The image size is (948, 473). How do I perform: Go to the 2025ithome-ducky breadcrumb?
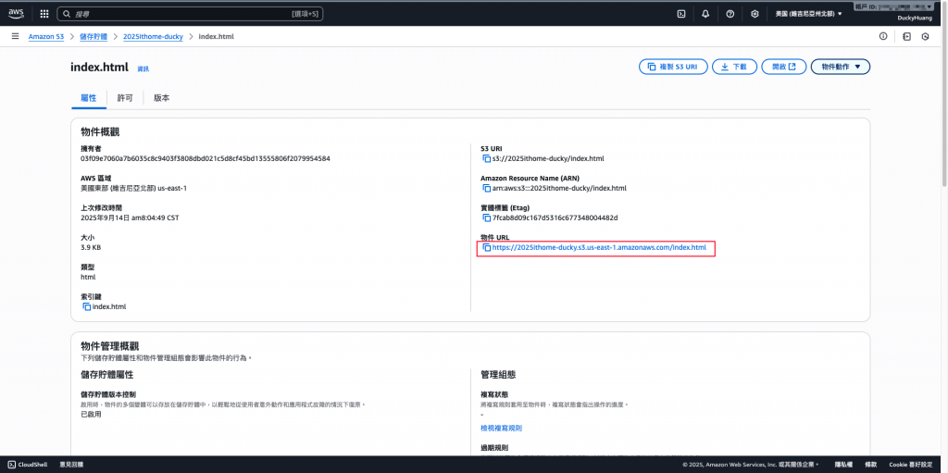pos(153,37)
